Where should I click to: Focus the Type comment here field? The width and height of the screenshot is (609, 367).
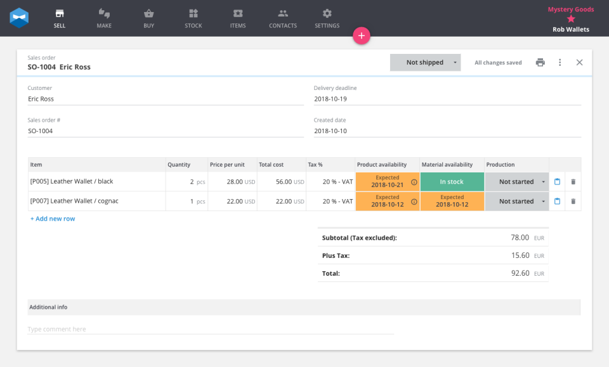pos(211,329)
